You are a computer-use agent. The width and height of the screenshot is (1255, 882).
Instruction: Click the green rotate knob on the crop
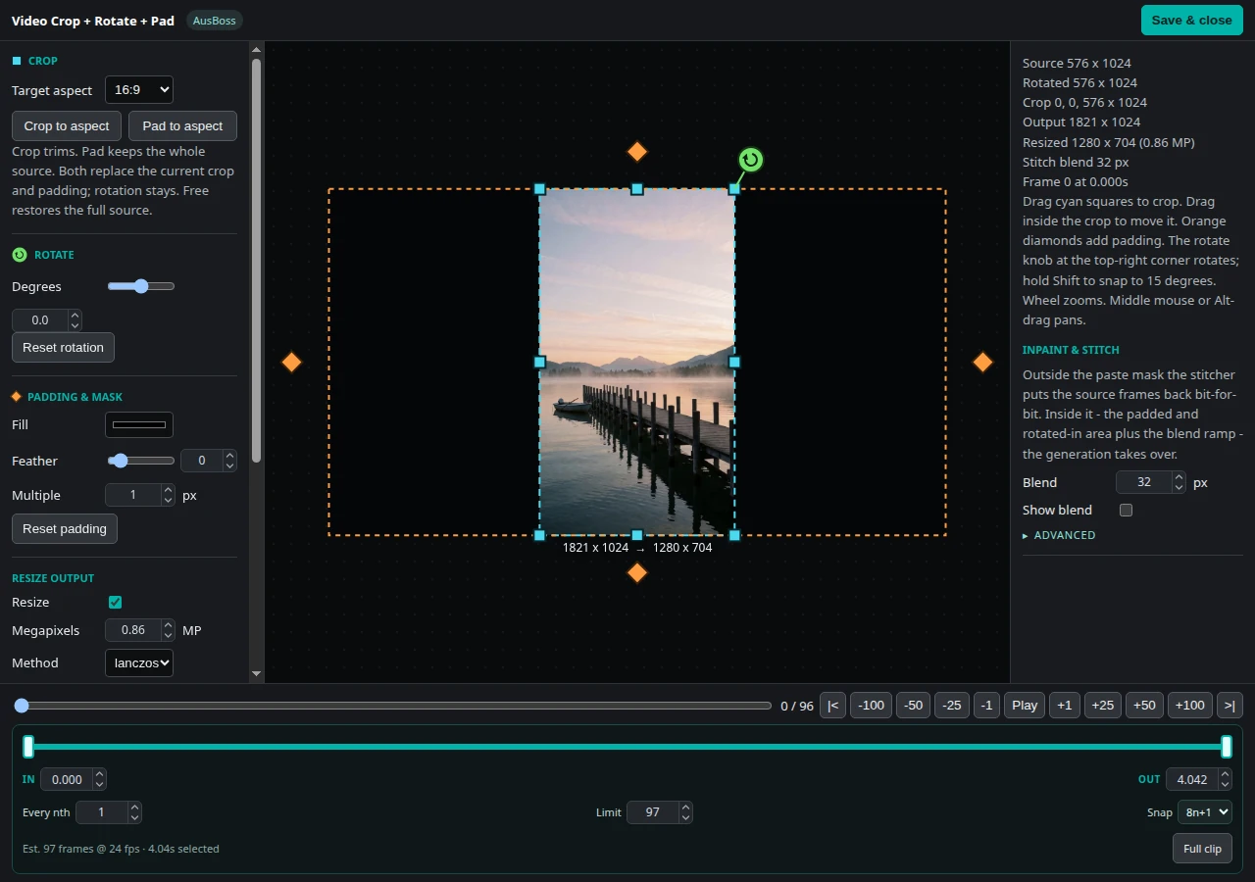(751, 160)
